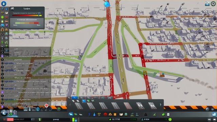Open the Garbage menu icon
This screenshot has width=217, height=122.
tap(99, 115)
